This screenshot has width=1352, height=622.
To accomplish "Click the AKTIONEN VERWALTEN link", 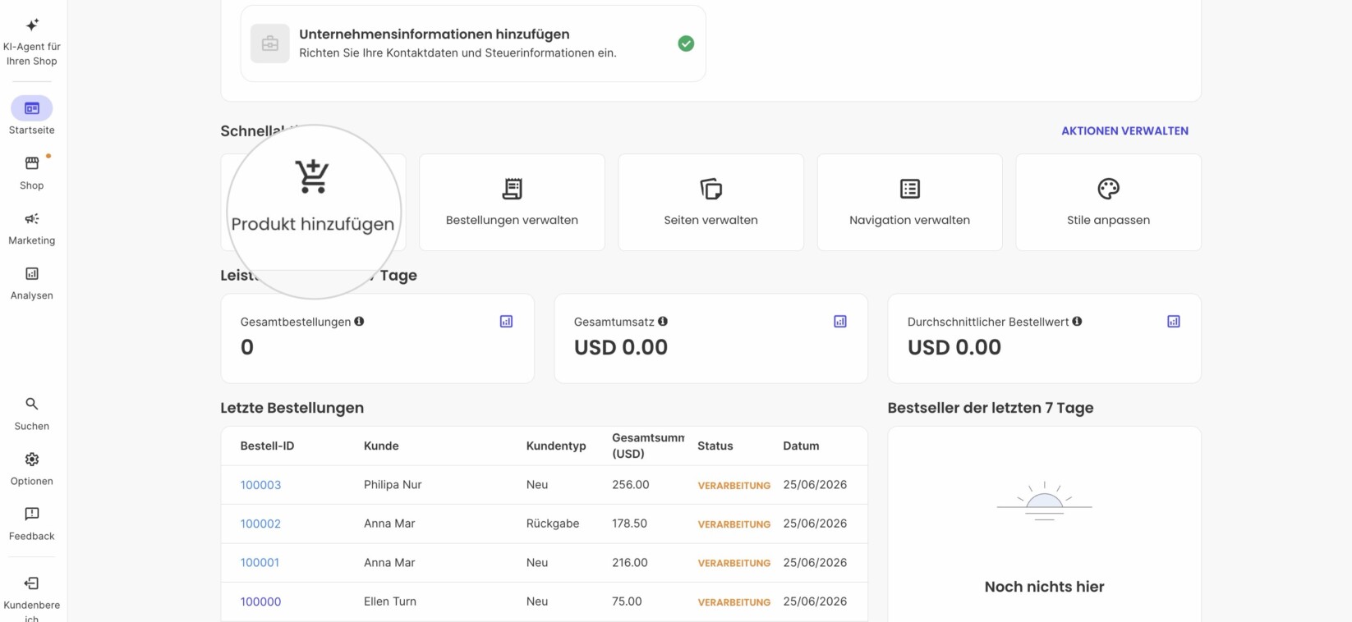I will pyautogui.click(x=1124, y=130).
